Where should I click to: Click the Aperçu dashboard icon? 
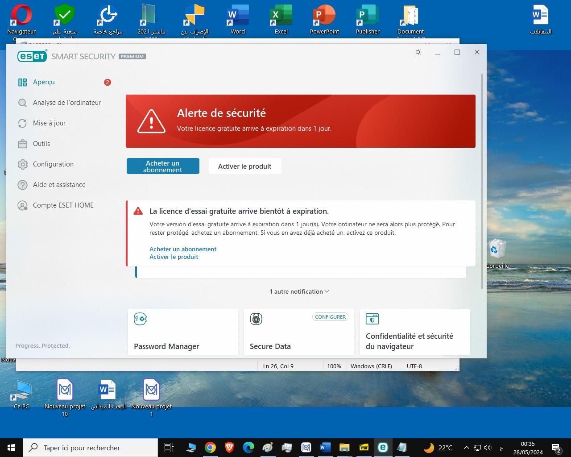22,82
